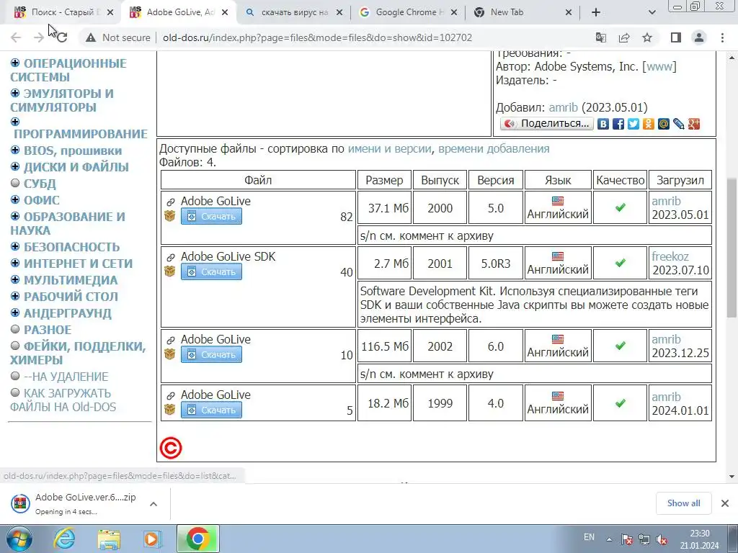Click chain link icon for GoLive 4.0

[x=170, y=395]
